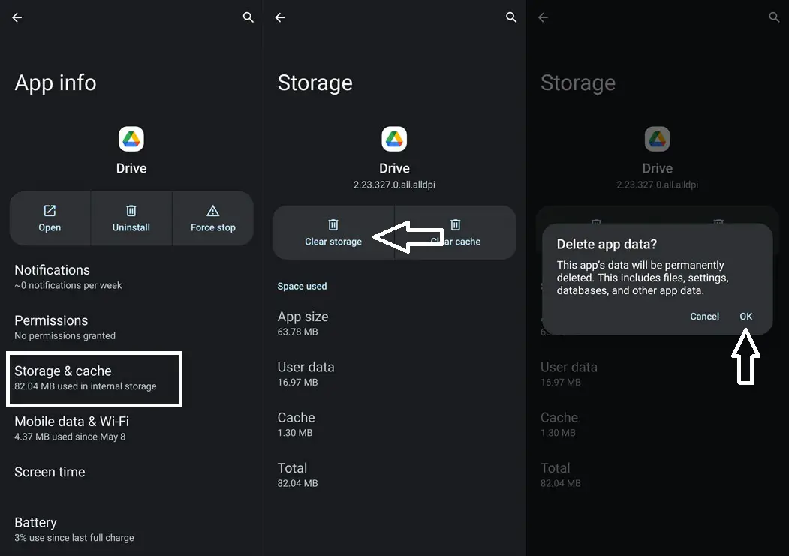Cancel the Delete app data dialog
Image resolution: width=789 pixels, height=556 pixels.
click(x=704, y=316)
